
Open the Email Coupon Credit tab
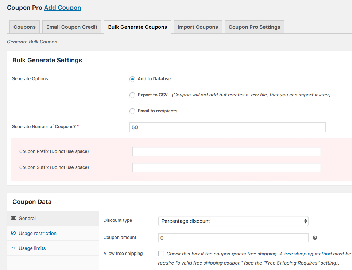tap(71, 27)
